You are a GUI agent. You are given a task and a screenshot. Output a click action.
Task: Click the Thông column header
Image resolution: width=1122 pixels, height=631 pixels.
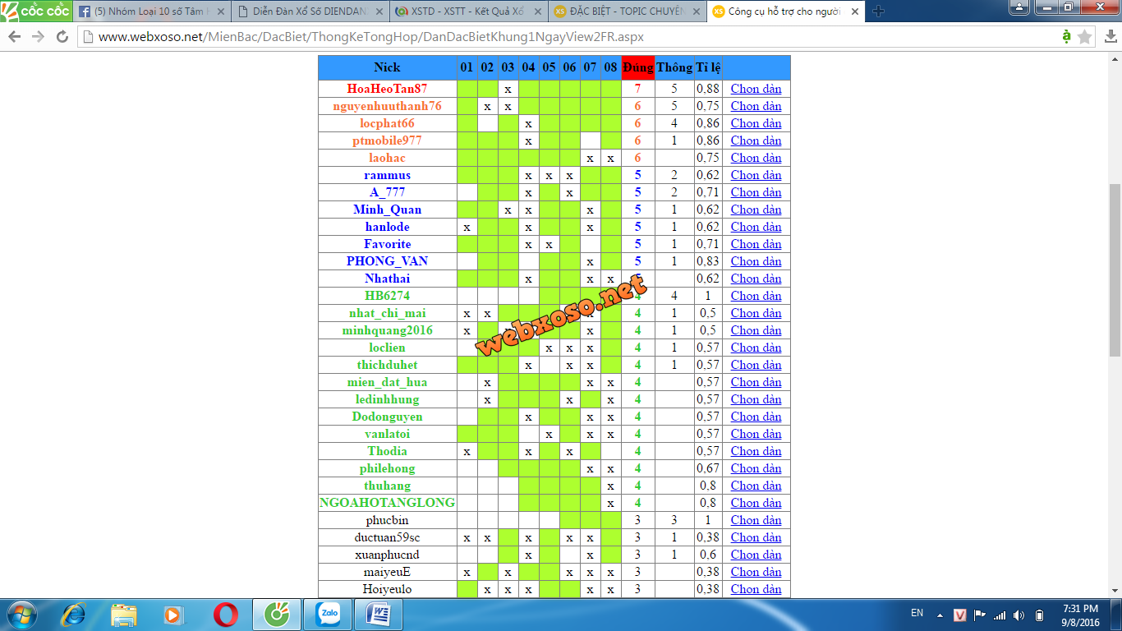(674, 67)
